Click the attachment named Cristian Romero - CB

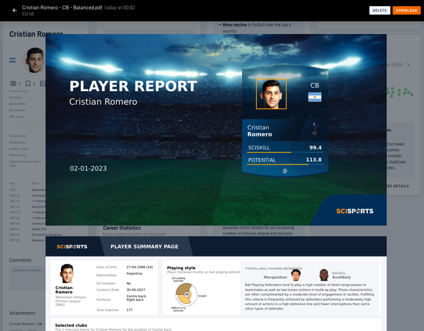27,324
